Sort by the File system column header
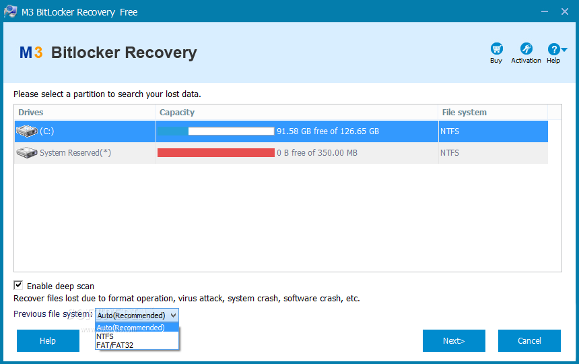 pos(493,113)
